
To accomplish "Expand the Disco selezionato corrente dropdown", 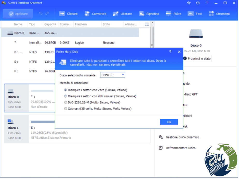I will coord(112,75).
